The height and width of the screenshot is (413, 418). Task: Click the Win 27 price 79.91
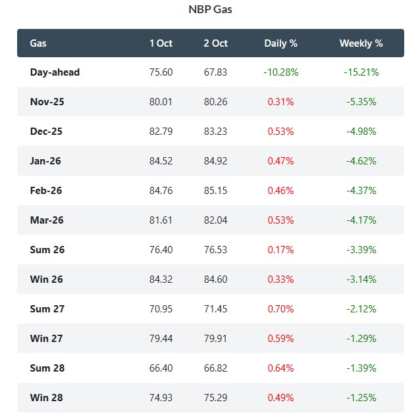coord(215,339)
